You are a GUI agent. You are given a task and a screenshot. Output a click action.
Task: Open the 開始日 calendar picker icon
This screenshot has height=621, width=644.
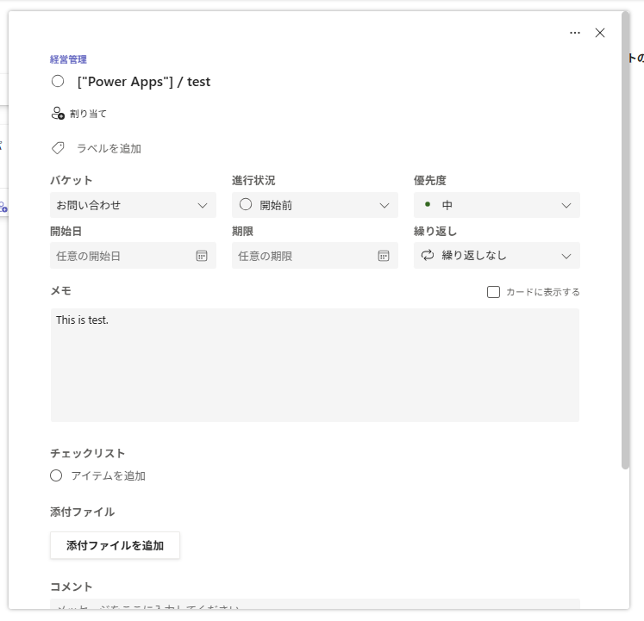[202, 256]
